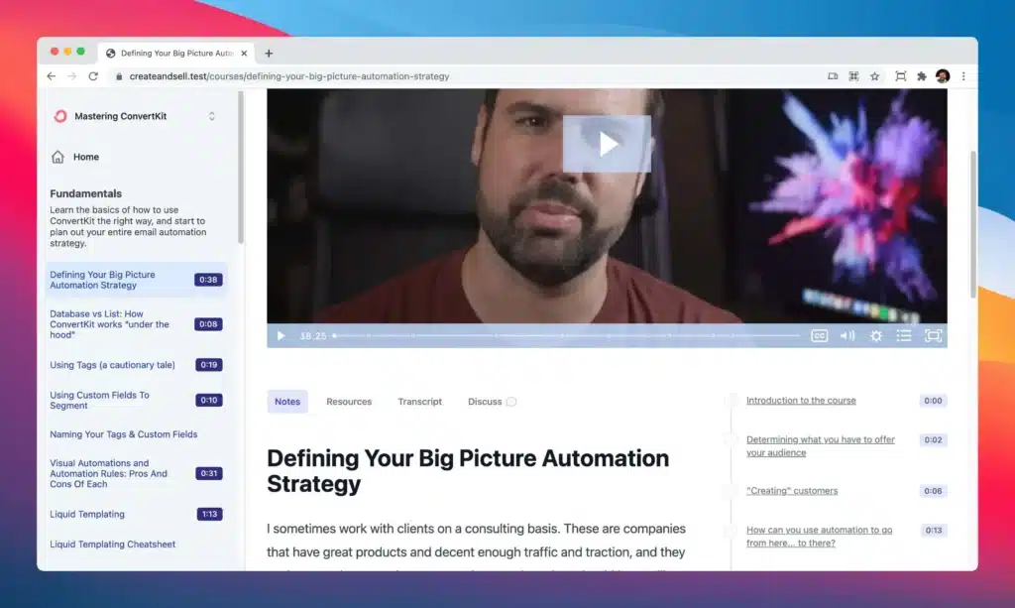Viewport: 1015px width, 608px height.
Task: Open the Transcript tab
Action: (x=420, y=402)
